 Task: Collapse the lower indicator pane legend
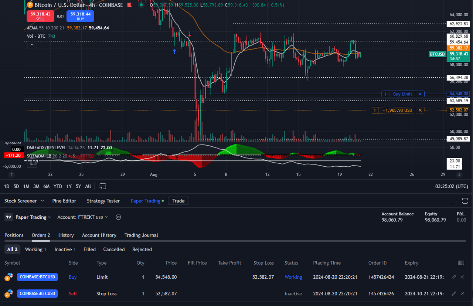[32, 163]
